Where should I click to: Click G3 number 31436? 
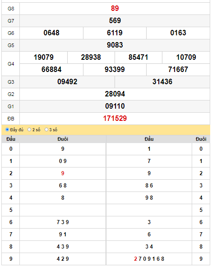tap(162, 81)
